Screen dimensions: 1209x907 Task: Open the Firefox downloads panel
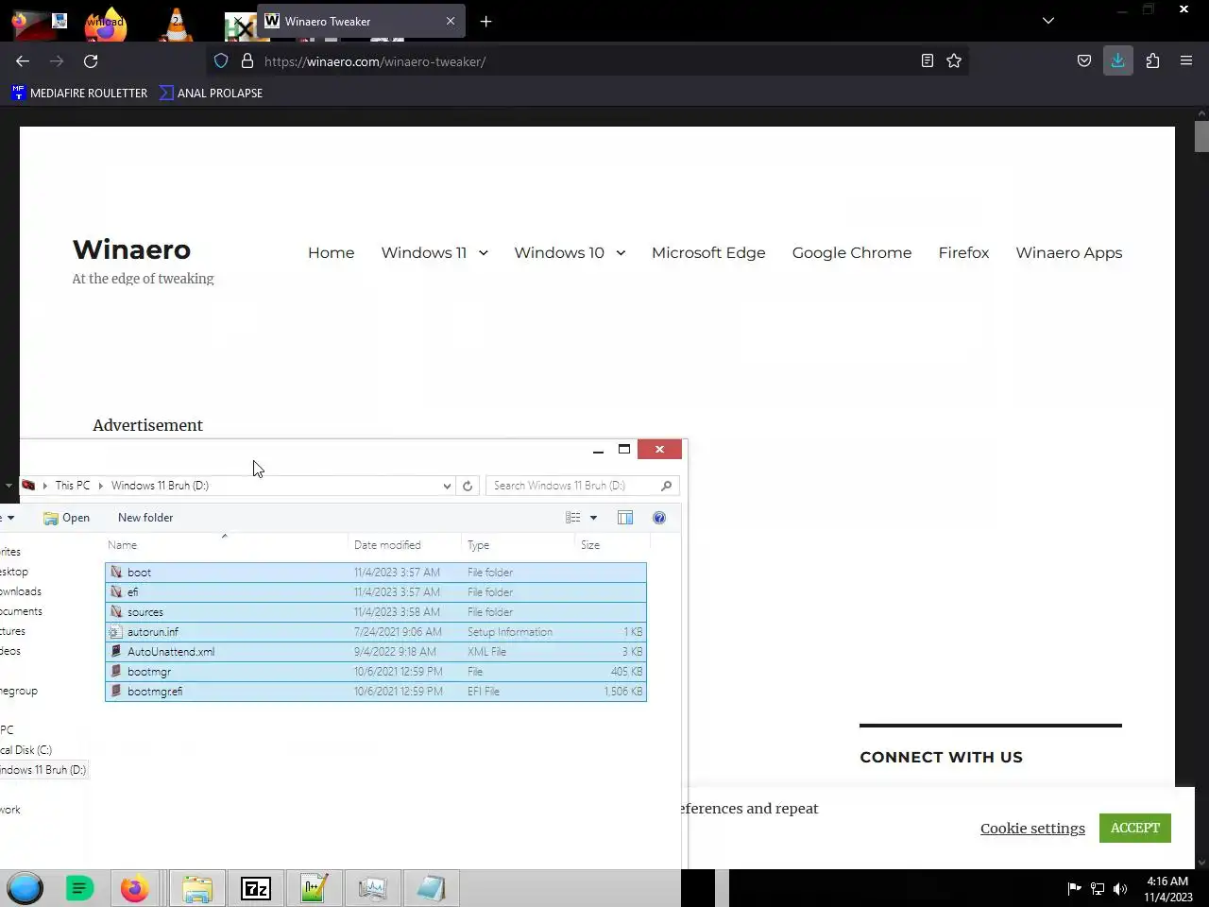click(1118, 60)
